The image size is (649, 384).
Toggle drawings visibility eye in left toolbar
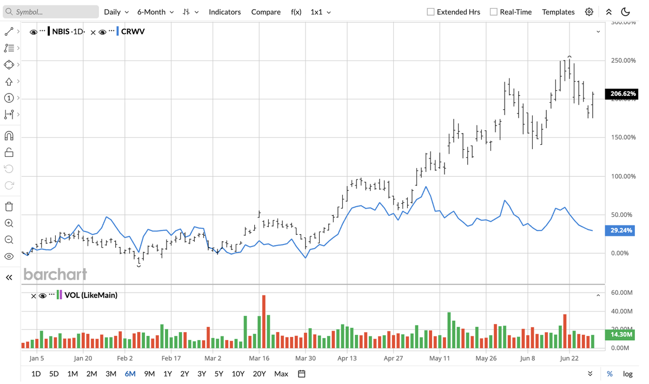tap(9, 256)
